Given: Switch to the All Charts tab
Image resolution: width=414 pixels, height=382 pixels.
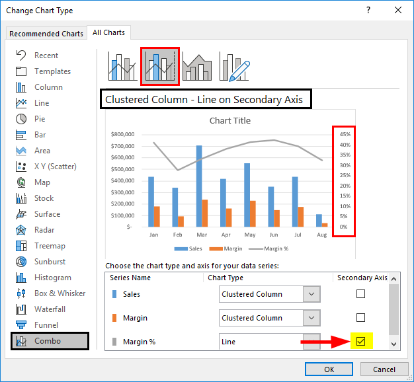Looking at the screenshot, I should pos(108,32).
